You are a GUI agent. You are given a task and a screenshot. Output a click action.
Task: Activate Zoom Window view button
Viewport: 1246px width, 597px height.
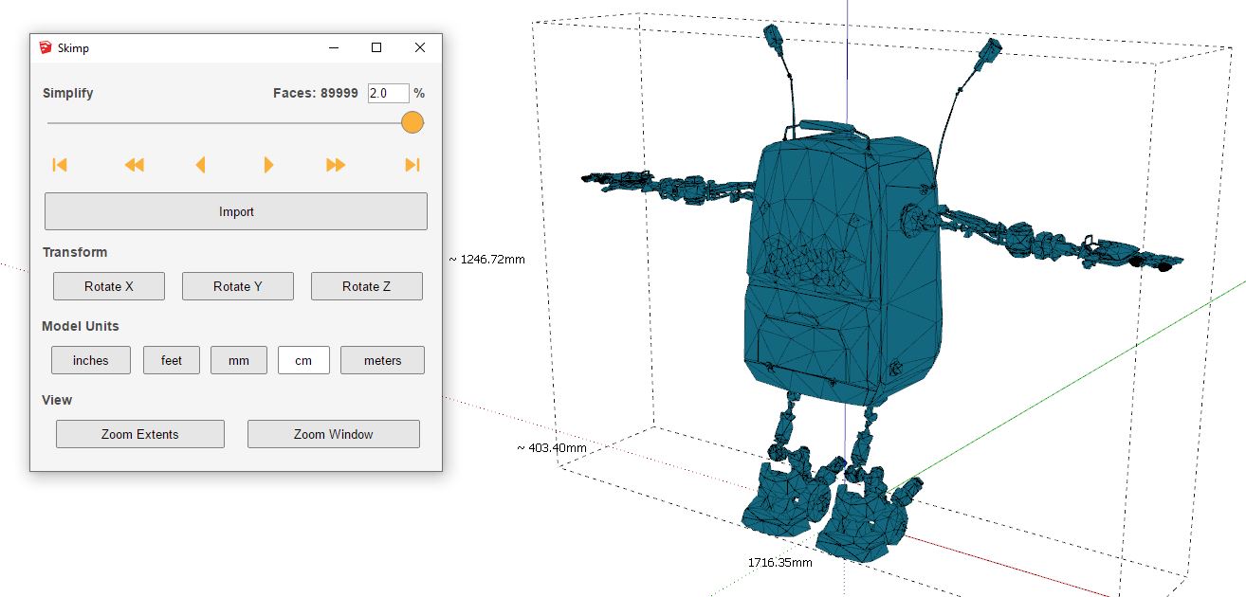pyautogui.click(x=334, y=434)
